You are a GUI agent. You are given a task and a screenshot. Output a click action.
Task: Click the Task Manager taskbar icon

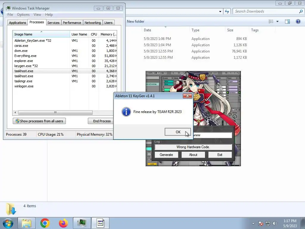tap(82, 223)
